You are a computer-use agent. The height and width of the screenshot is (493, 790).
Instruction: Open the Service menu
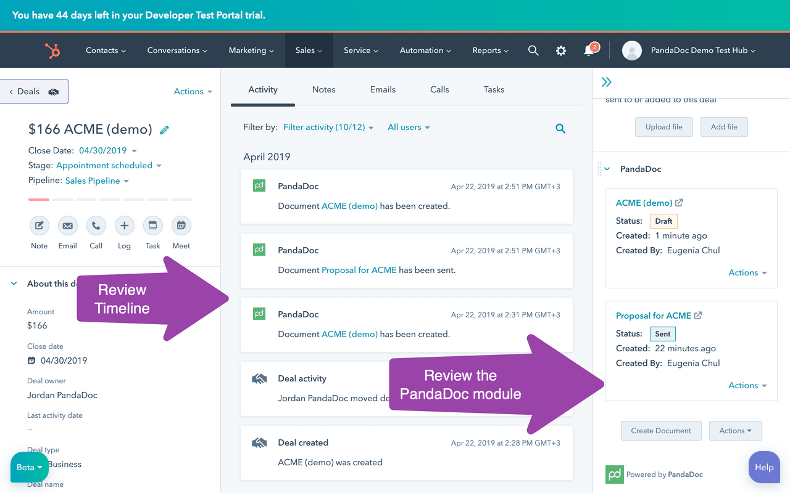pyautogui.click(x=361, y=51)
